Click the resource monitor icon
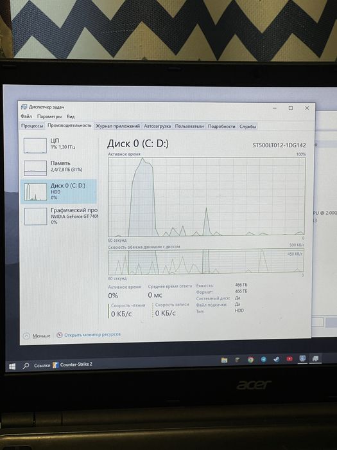Image resolution: width=337 pixels, height=450 pixels. click(x=59, y=335)
